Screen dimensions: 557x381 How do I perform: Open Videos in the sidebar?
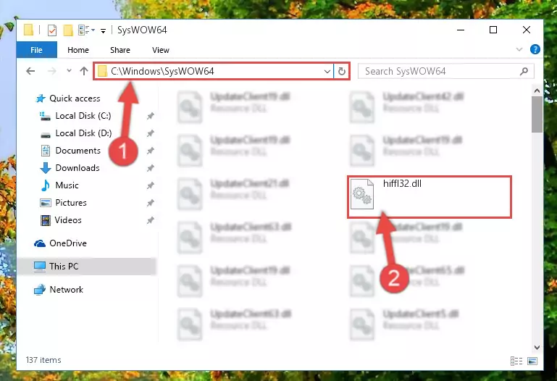pos(61,220)
